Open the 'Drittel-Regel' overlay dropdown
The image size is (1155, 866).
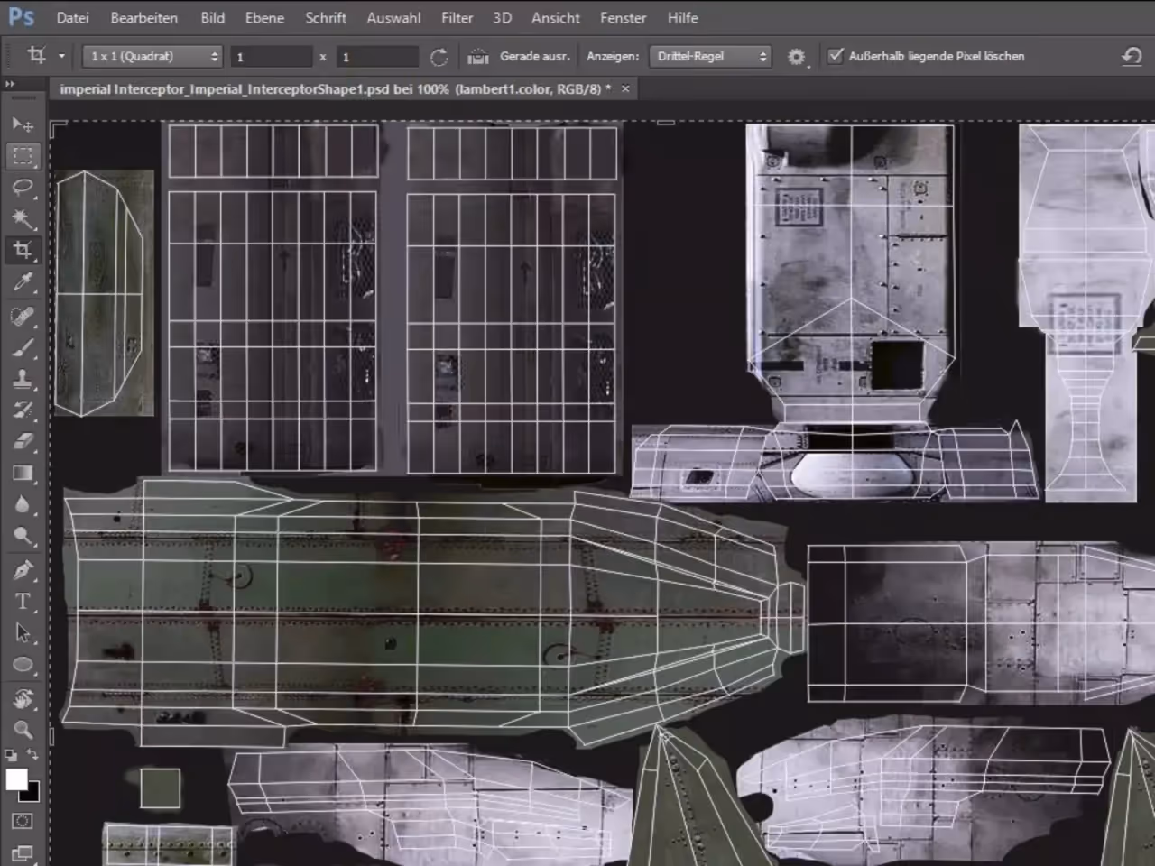coord(710,57)
